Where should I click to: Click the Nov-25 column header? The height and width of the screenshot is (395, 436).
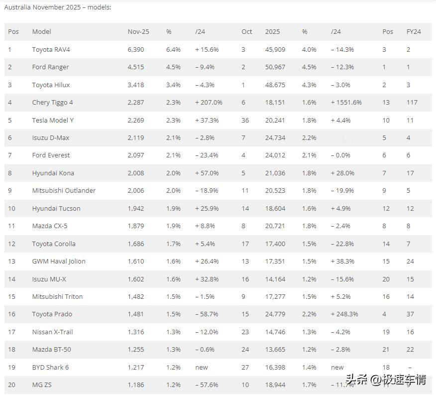pos(138,32)
